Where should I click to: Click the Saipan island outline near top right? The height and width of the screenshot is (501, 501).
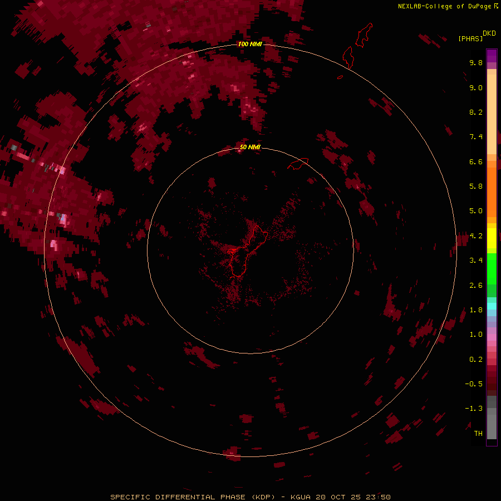point(364,35)
